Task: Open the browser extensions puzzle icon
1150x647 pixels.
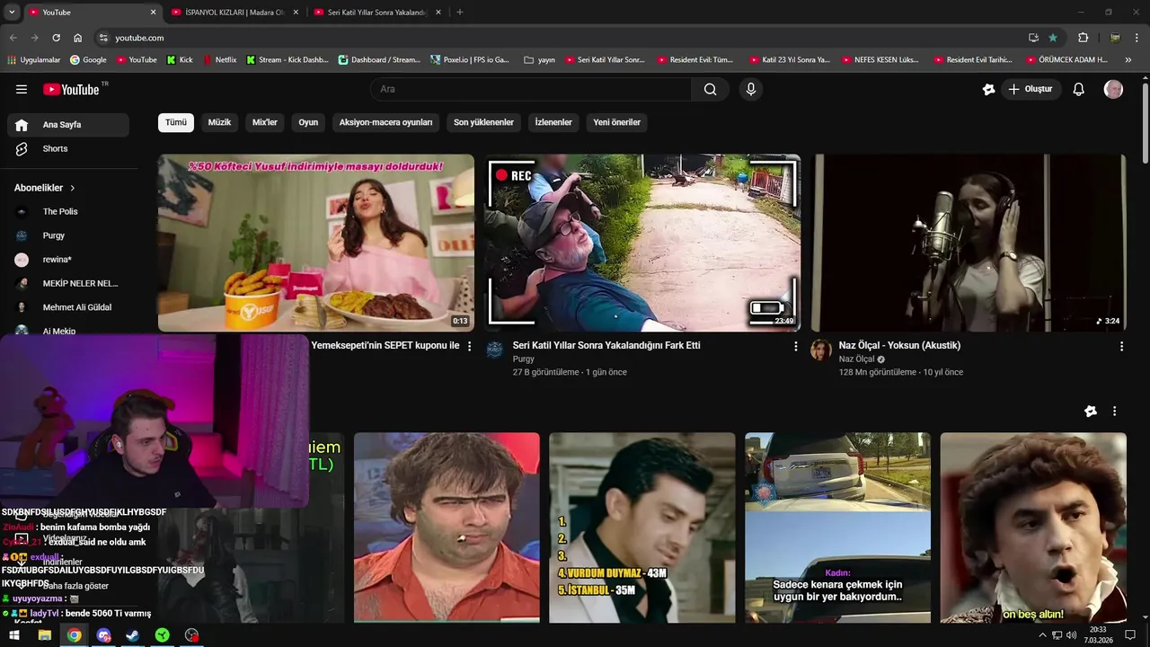Action: tap(1083, 38)
